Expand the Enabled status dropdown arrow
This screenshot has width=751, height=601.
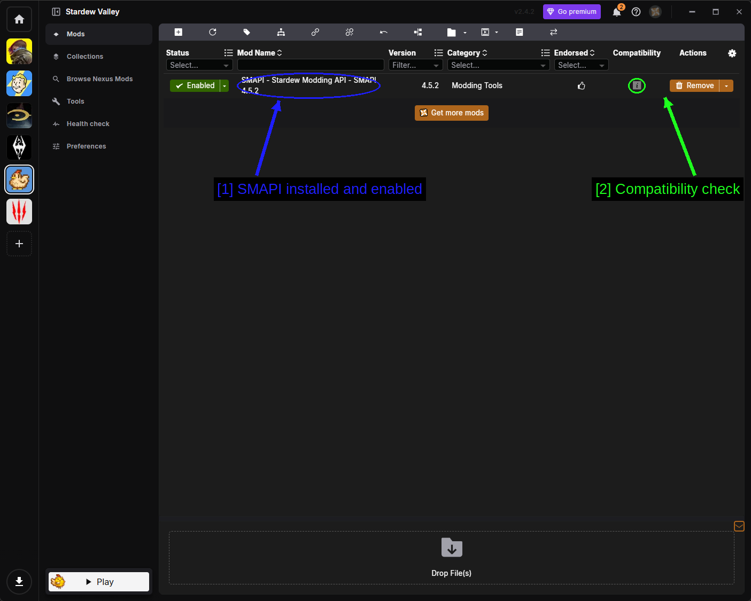pos(224,85)
